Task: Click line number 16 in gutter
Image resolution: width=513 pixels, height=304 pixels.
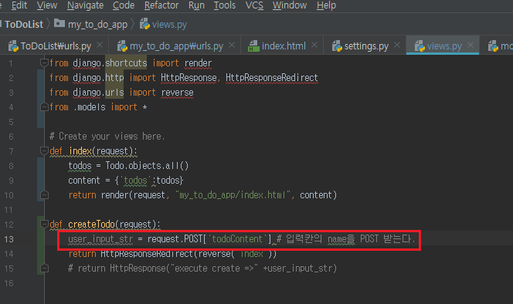Action: pos(8,283)
